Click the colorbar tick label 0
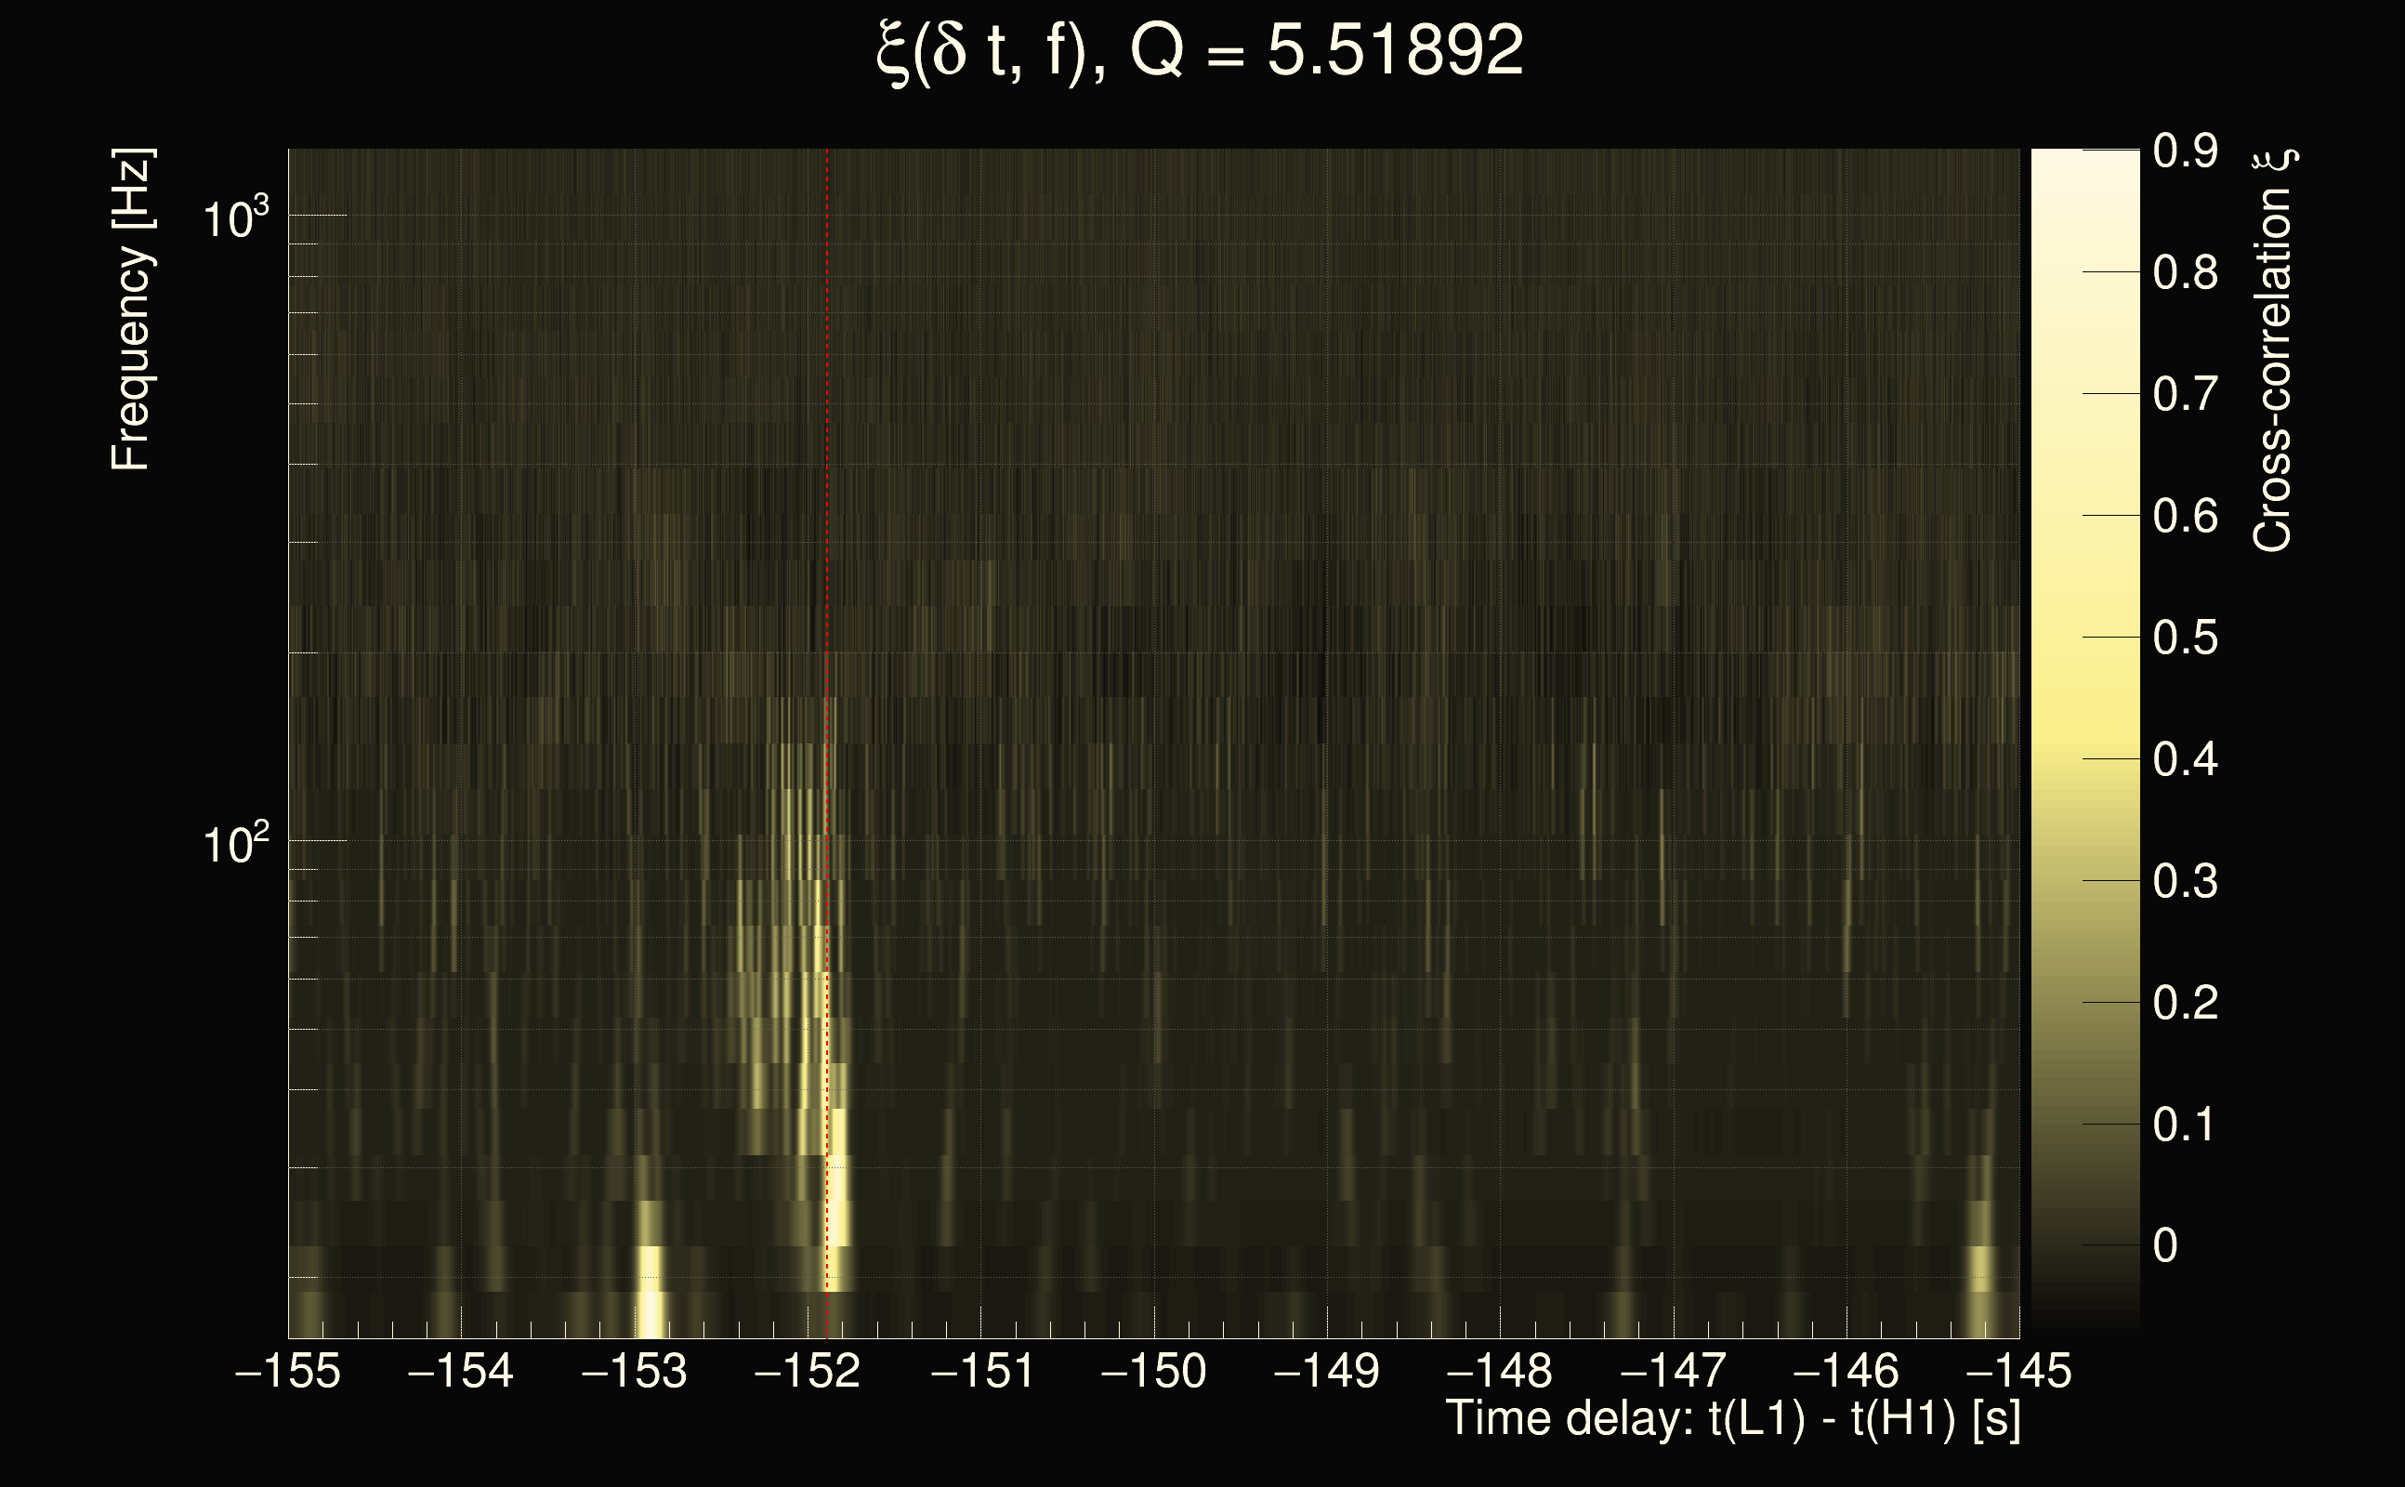This screenshot has height=1487, width=2405. [x=2165, y=1246]
